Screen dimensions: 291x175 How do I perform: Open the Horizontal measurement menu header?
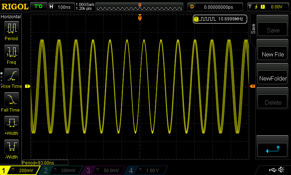(x=11, y=17)
